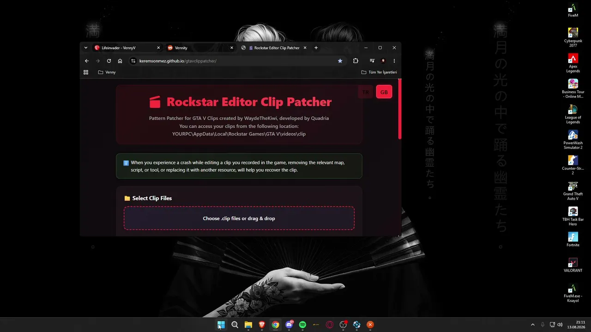Select the VALORANT desktop icon

click(x=573, y=265)
